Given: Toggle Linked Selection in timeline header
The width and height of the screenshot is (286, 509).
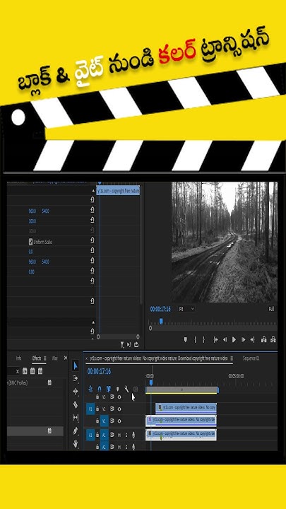Looking at the screenshot, I should [x=109, y=389].
